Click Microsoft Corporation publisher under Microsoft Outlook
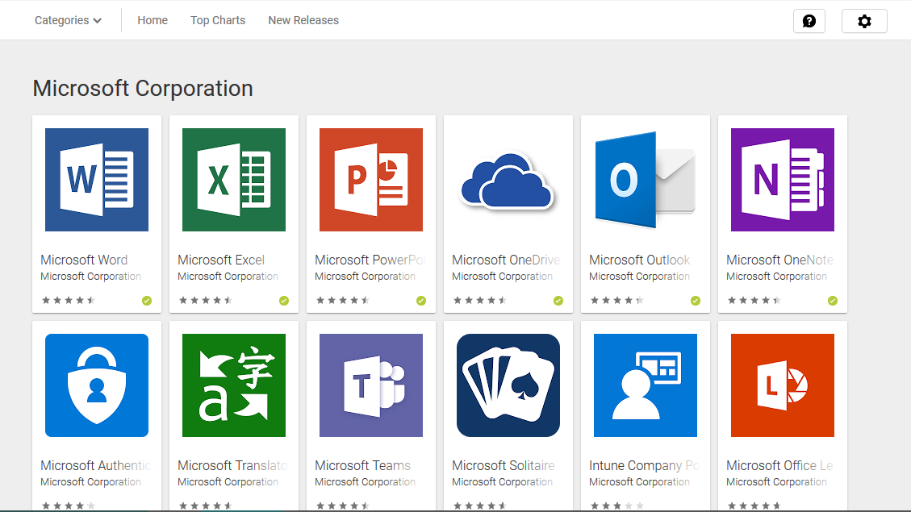 639,277
